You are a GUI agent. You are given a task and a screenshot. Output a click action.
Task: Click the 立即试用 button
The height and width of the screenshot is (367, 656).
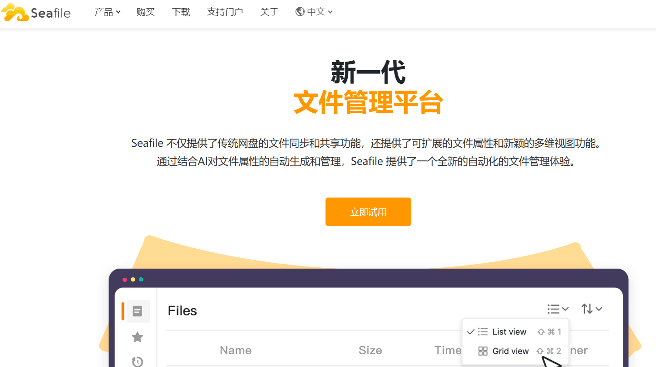pos(368,212)
